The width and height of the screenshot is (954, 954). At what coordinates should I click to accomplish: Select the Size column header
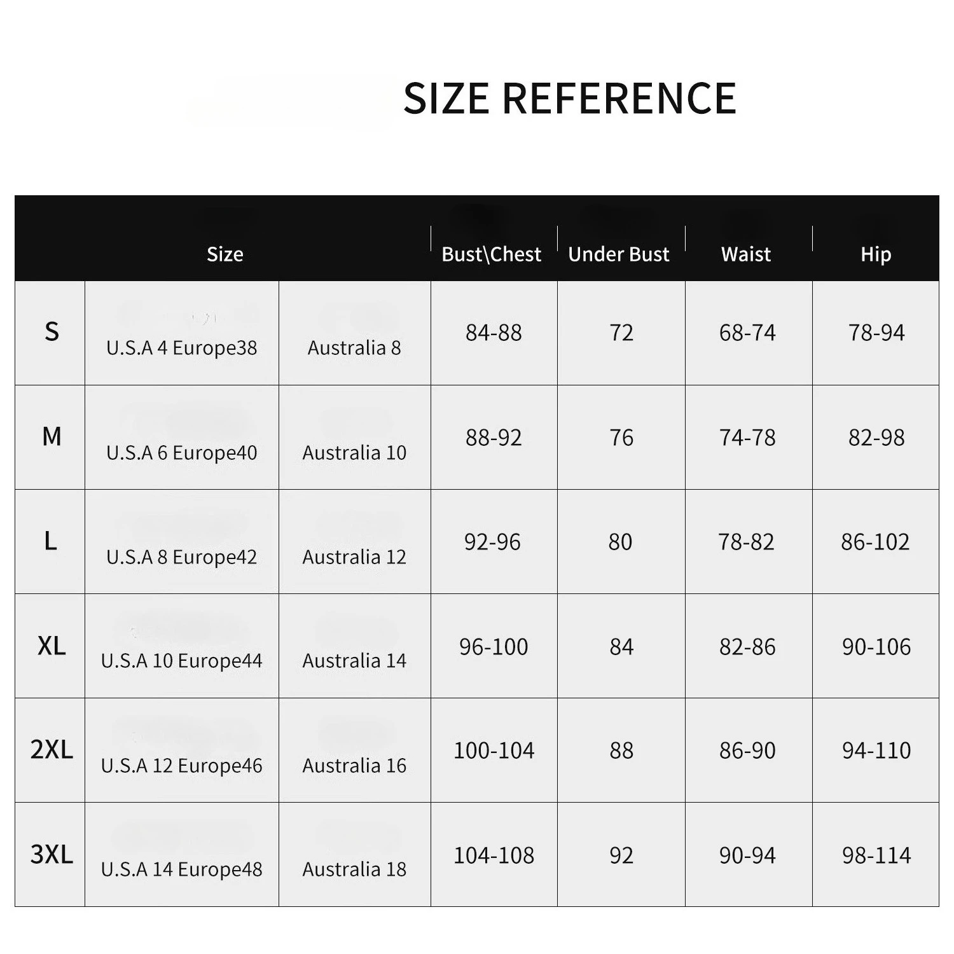(x=225, y=254)
